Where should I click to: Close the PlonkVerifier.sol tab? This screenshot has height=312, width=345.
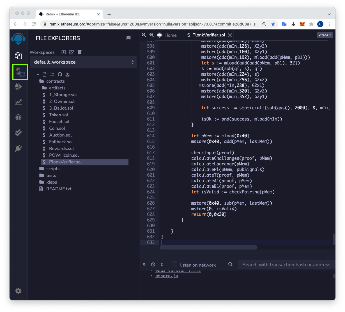pyautogui.click(x=230, y=35)
